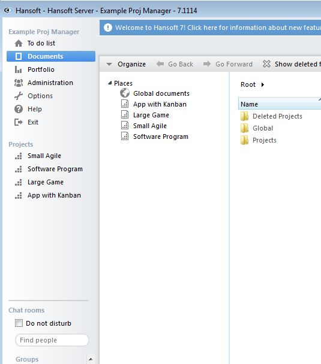Click the Go Back left arrow icon
The width and height of the screenshot is (321, 364).
(160, 64)
